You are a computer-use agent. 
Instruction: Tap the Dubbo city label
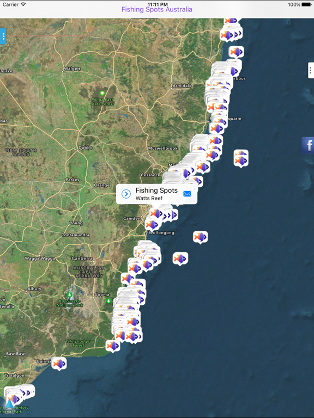[86, 147]
